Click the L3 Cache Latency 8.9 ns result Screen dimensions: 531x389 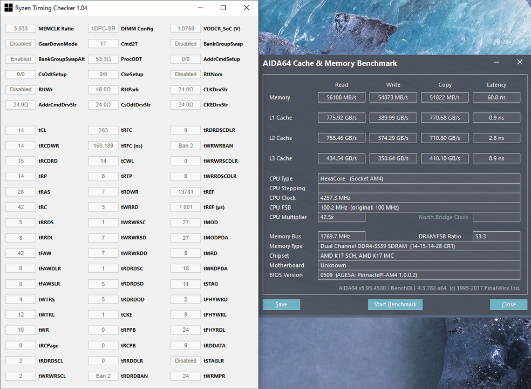496,158
